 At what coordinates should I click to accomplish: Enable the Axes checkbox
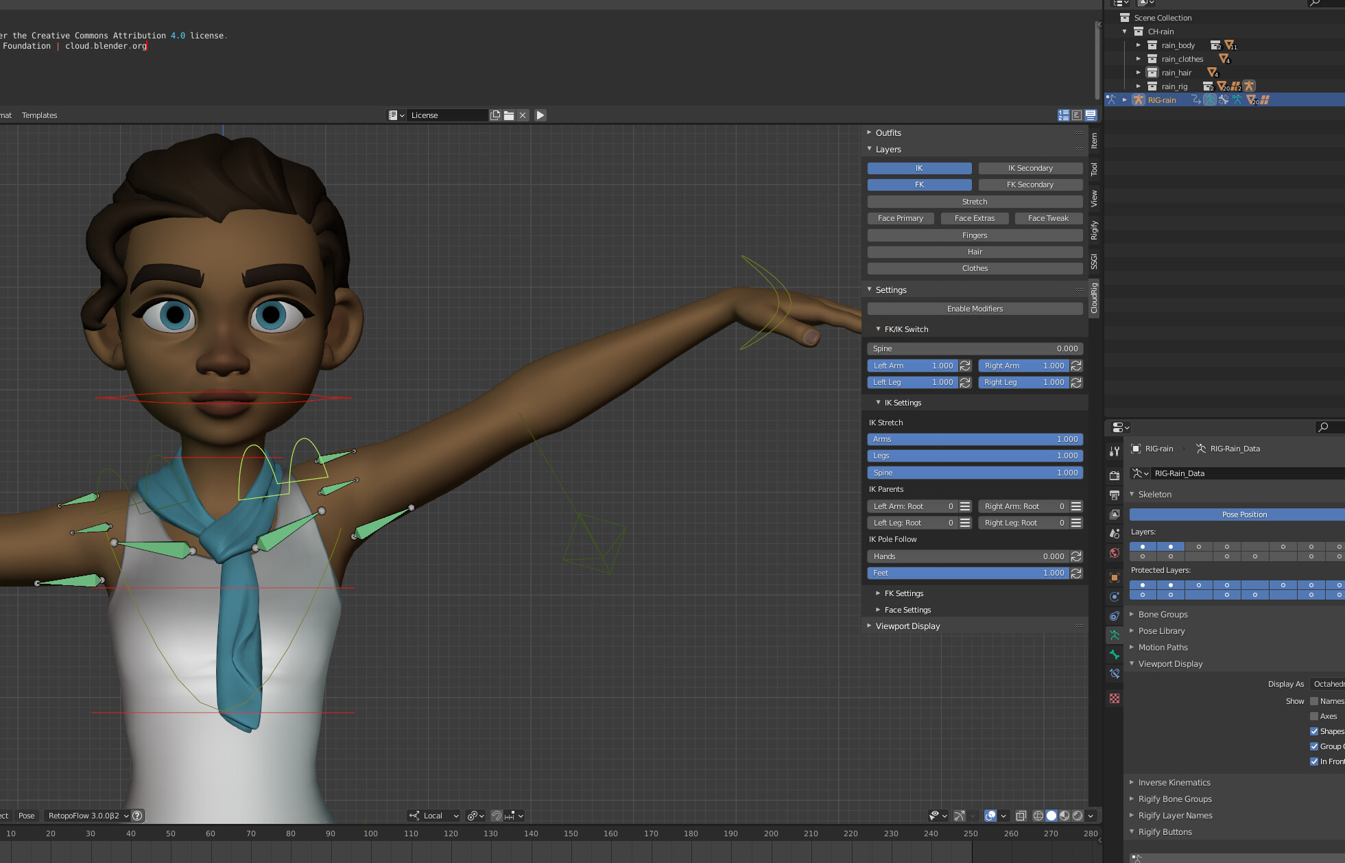[x=1314, y=716]
